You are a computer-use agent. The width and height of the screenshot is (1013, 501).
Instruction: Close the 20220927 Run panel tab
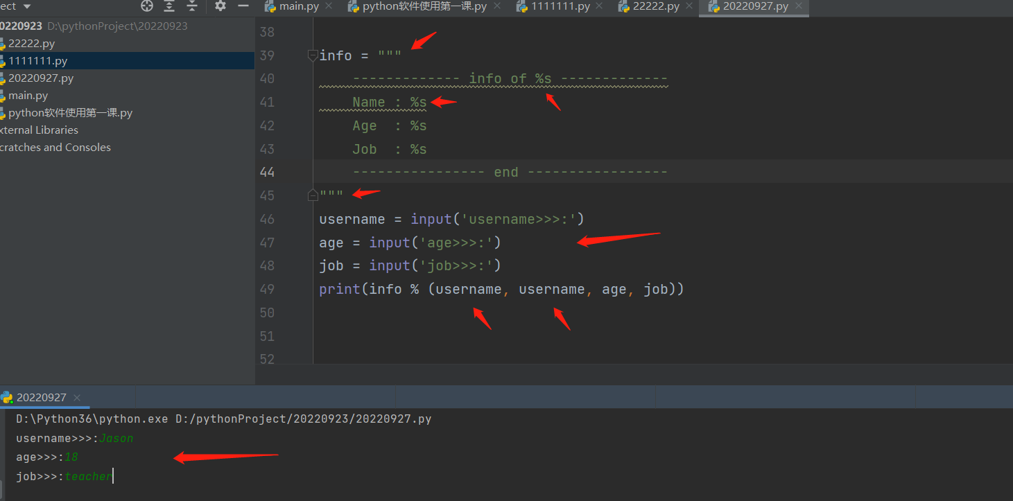(x=77, y=398)
